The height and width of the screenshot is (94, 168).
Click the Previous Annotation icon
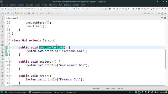43,13
